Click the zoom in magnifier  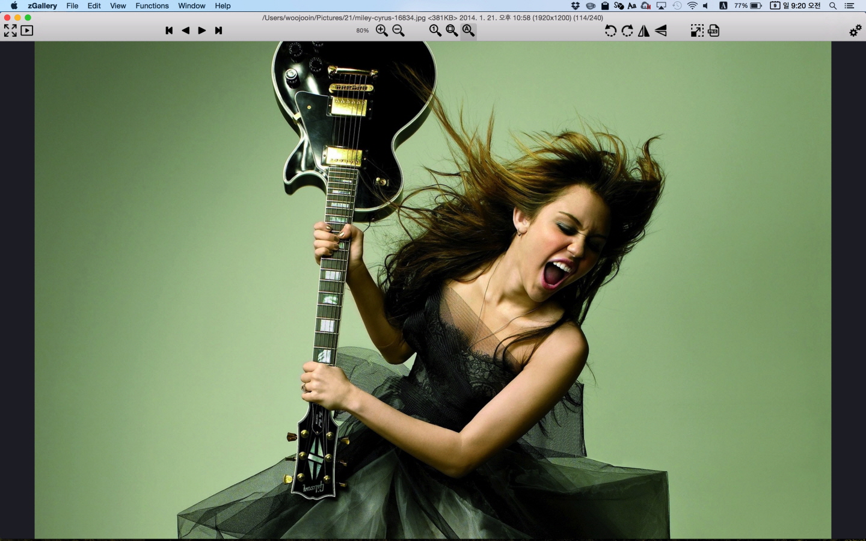382,31
